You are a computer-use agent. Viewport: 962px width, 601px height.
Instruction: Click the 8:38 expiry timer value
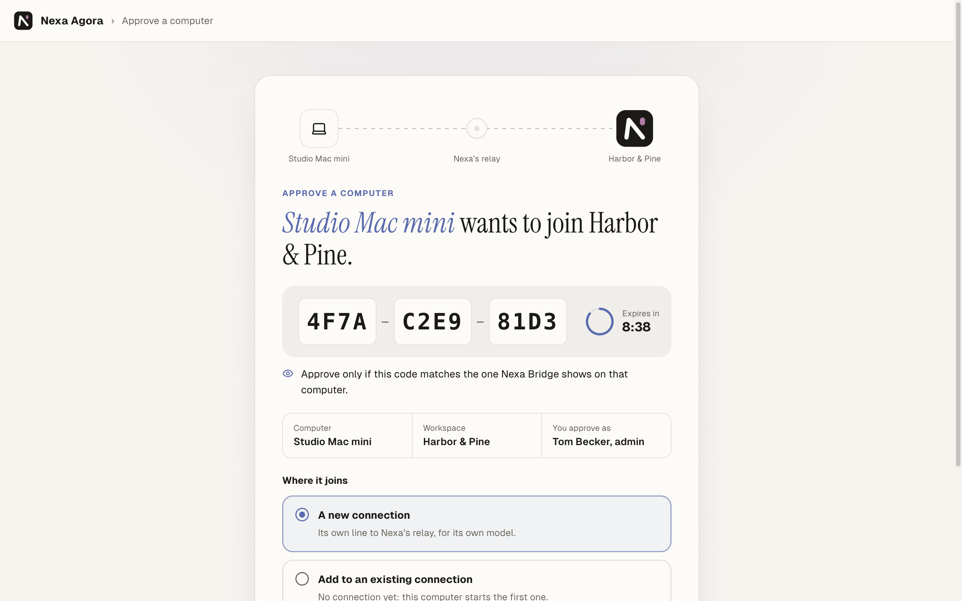tap(636, 327)
